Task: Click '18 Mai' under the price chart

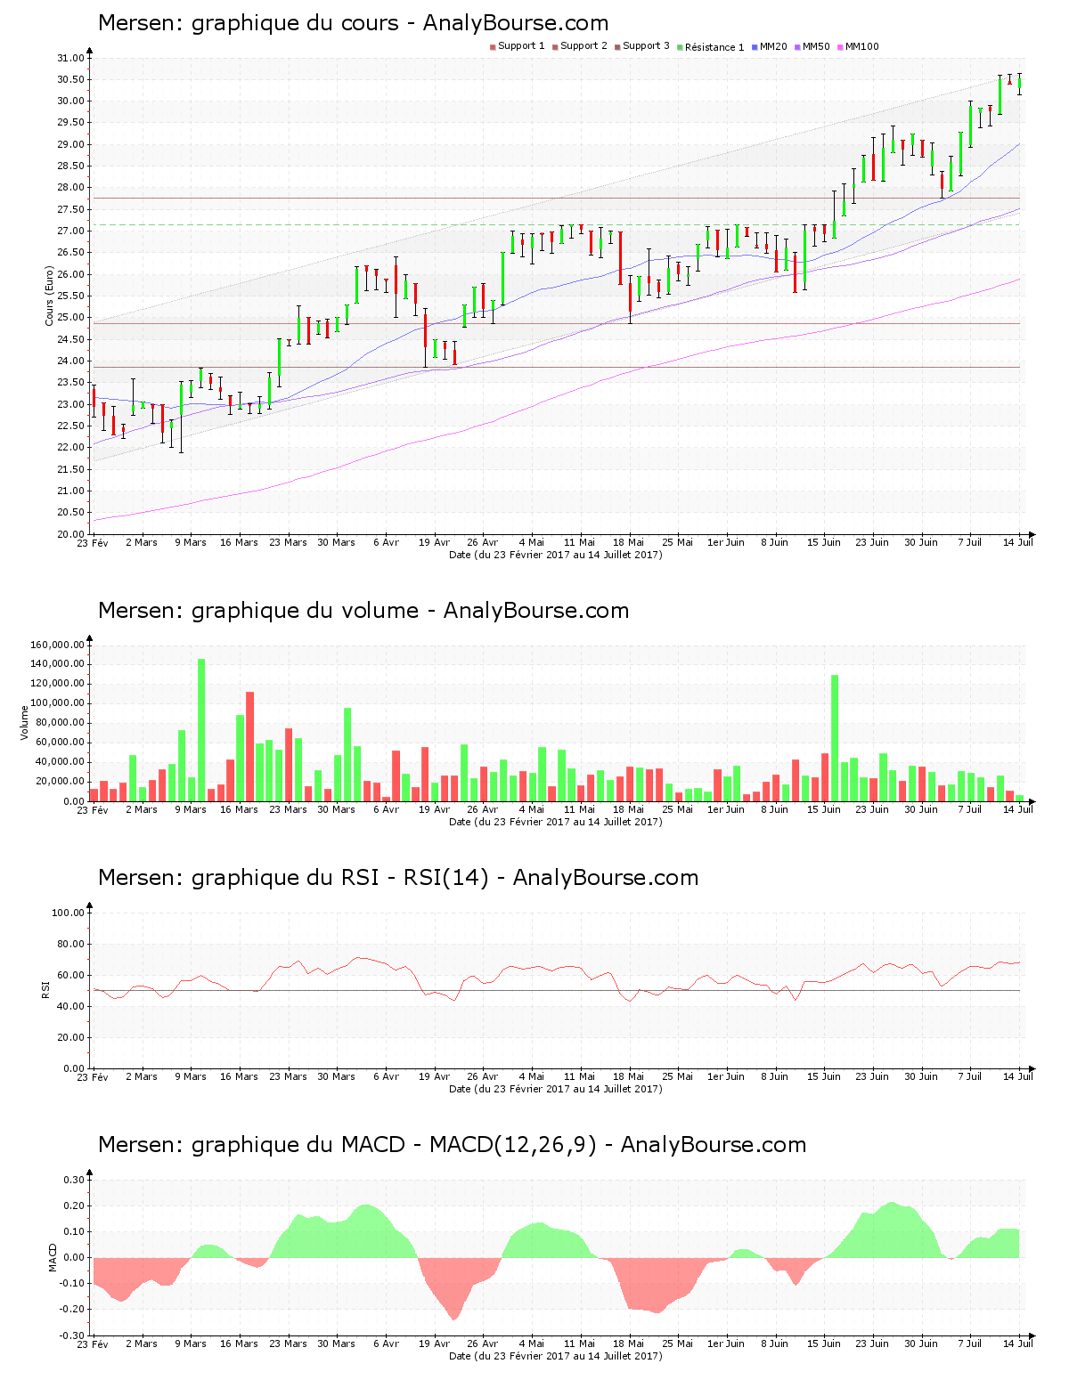Action: 628,542
